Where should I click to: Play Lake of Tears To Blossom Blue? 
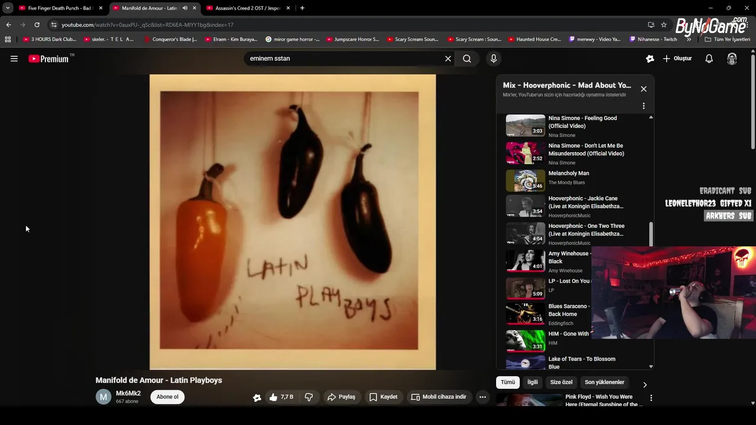coord(576,362)
